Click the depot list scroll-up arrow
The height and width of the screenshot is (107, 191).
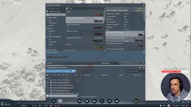(78, 80)
